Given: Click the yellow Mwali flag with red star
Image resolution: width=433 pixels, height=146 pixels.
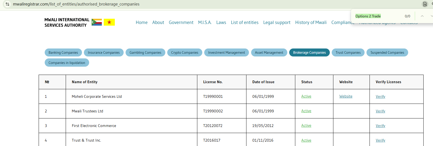Looking at the screenshot, I should point(109,22).
